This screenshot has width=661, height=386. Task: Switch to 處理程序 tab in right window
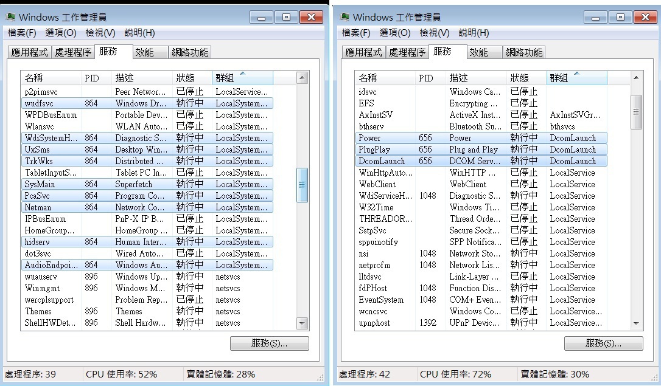tap(407, 52)
